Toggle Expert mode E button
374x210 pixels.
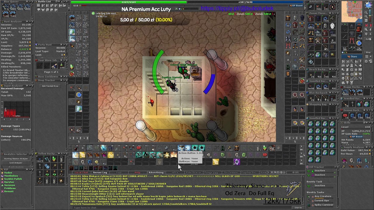370,34
